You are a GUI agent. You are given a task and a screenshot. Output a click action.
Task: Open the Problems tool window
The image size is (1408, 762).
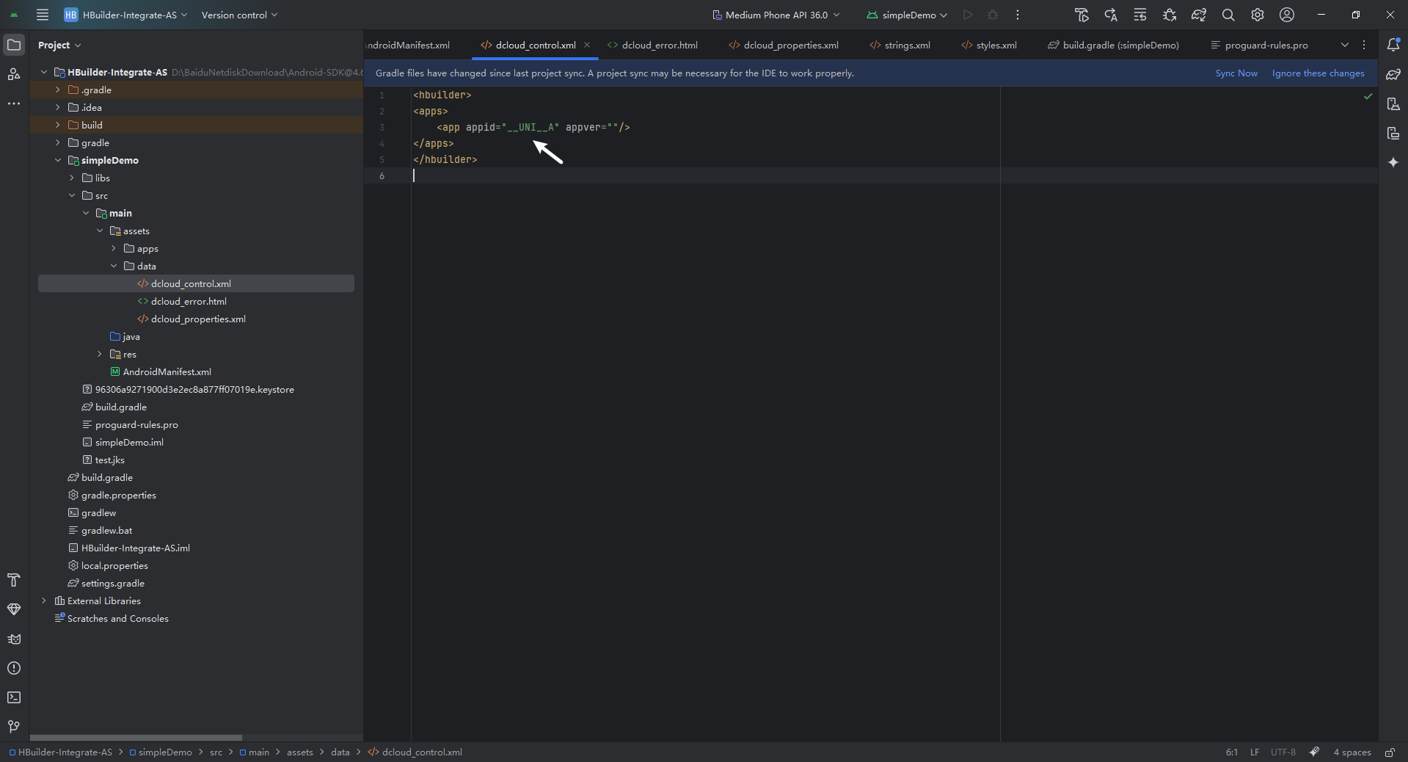pos(14,668)
